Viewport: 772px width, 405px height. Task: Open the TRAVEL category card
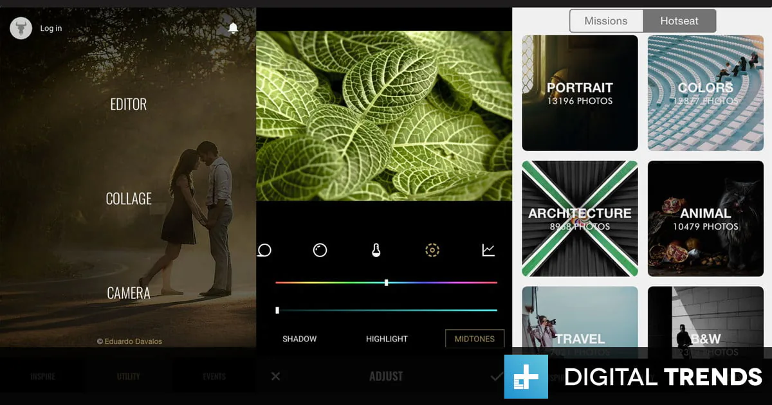(580, 322)
